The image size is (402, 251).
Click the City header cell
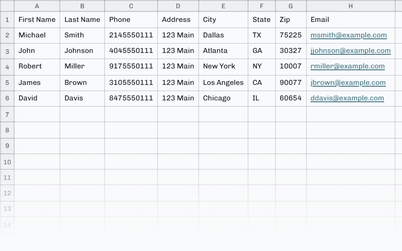[x=223, y=20]
